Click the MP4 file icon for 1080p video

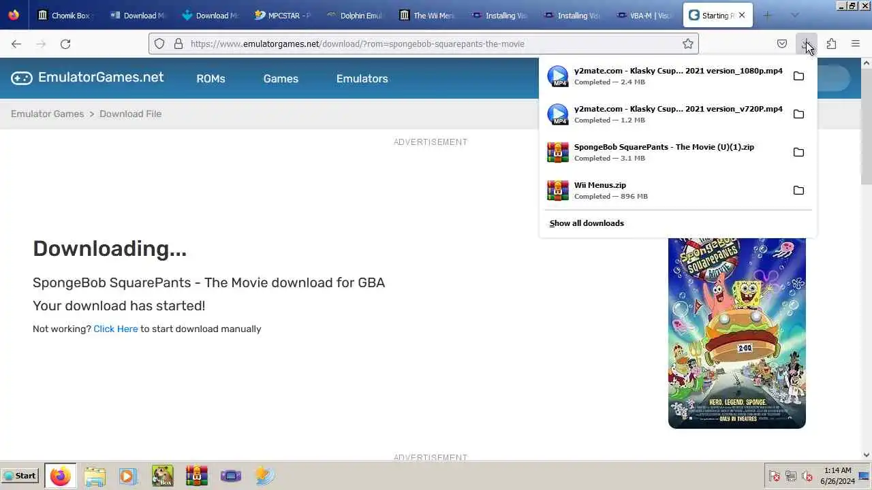pyautogui.click(x=558, y=76)
